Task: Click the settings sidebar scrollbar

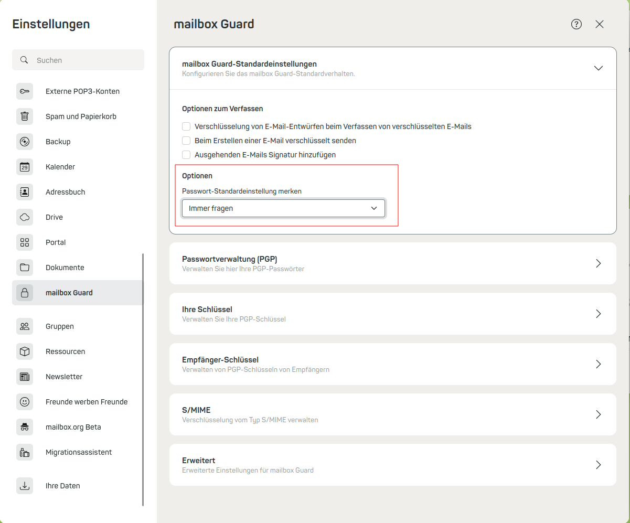Action: click(x=143, y=380)
